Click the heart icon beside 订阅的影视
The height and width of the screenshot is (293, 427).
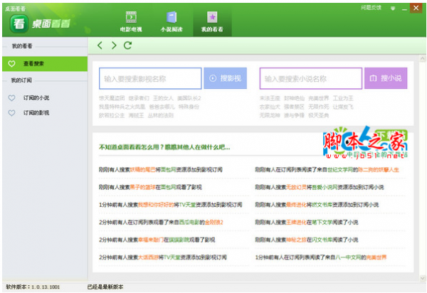pyautogui.click(x=11, y=112)
